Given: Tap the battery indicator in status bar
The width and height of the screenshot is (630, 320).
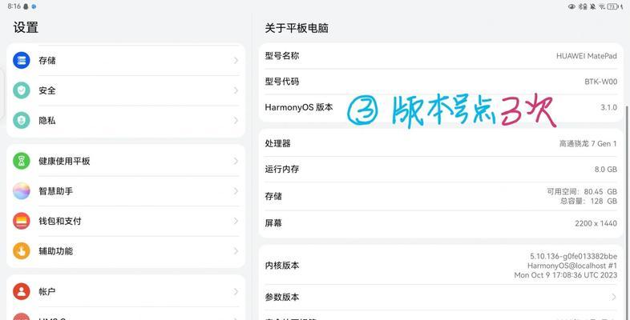Looking at the screenshot, I should click(612, 6).
